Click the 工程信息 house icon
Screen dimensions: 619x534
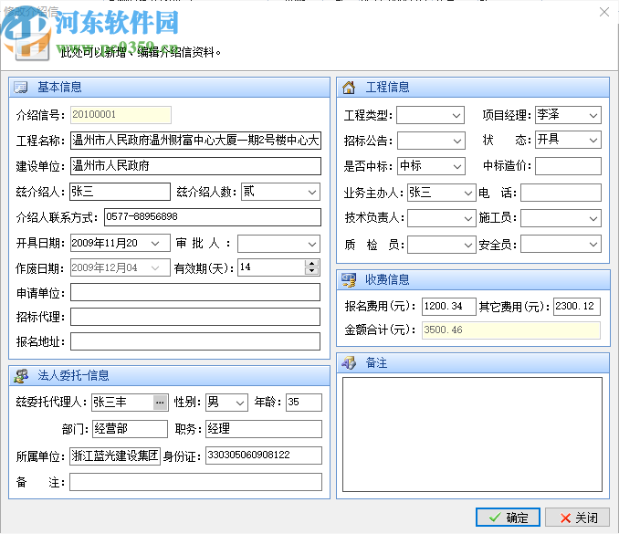point(348,88)
